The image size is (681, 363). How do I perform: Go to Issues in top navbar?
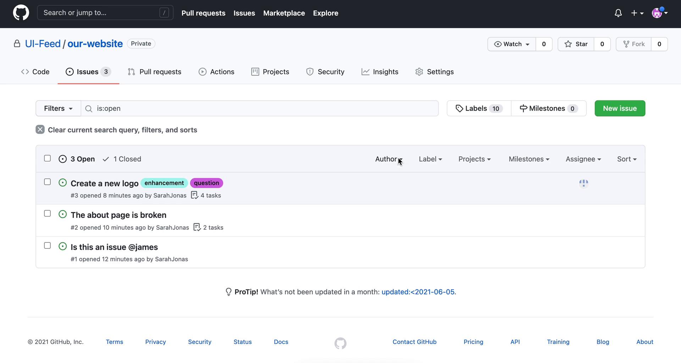[x=244, y=13]
